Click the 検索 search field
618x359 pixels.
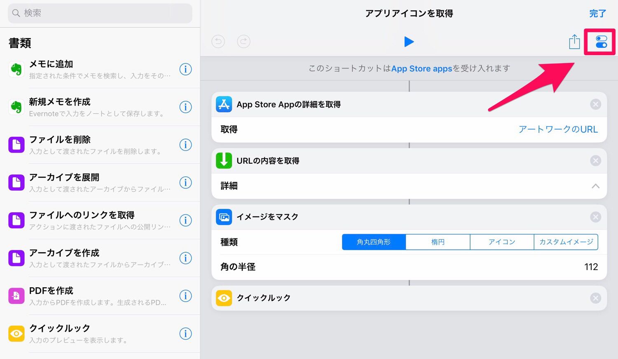tap(99, 13)
